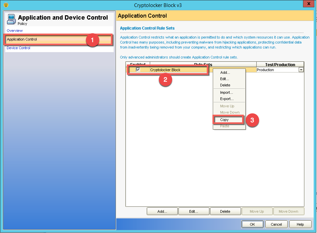The height and width of the screenshot is (233, 317).
Task: Select Add... in the context menu
Action: (x=225, y=72)
